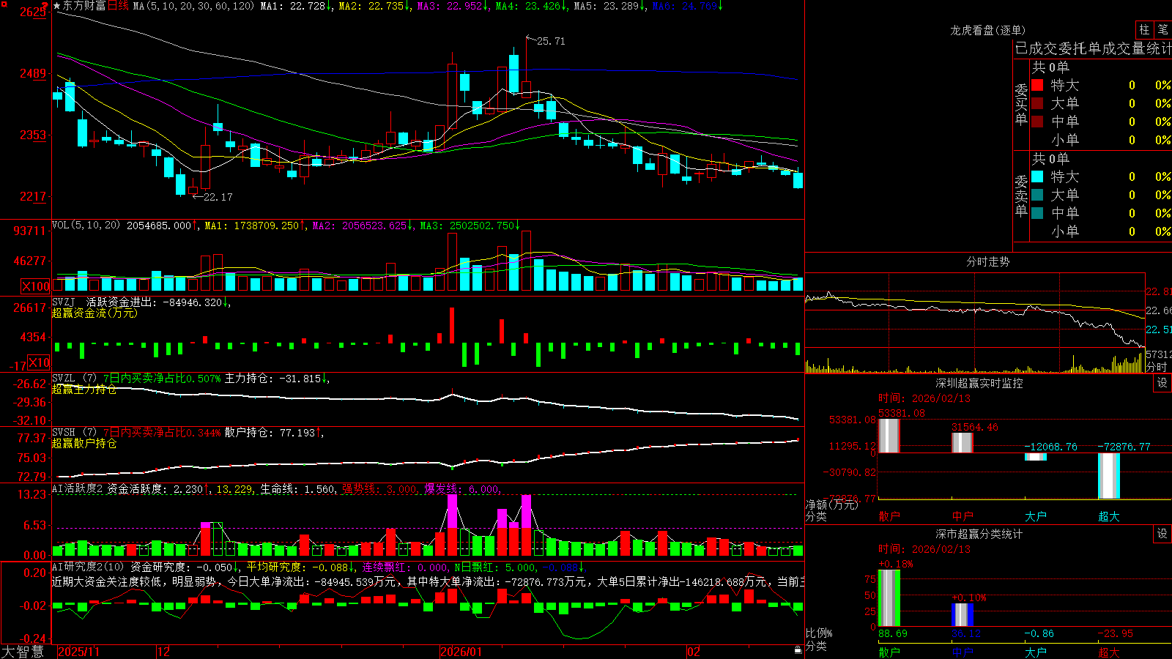Screen dimensions: 1172x659
Task: Open settings 设 for 深圳超赢实时监控
Action: [x=1162, y=383]
